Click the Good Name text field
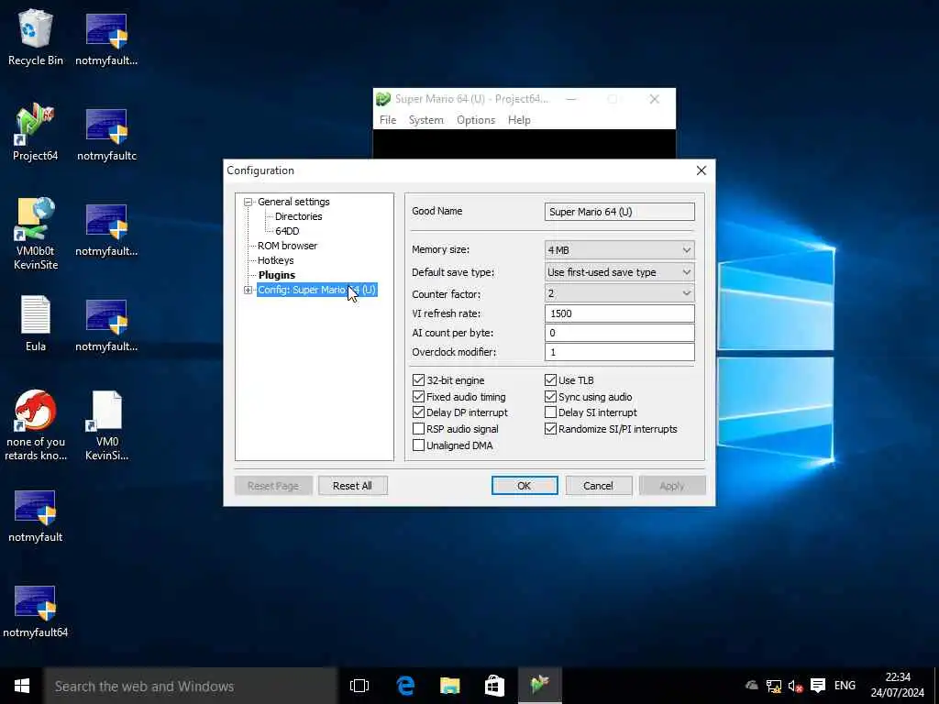 [x=619, y=212]
